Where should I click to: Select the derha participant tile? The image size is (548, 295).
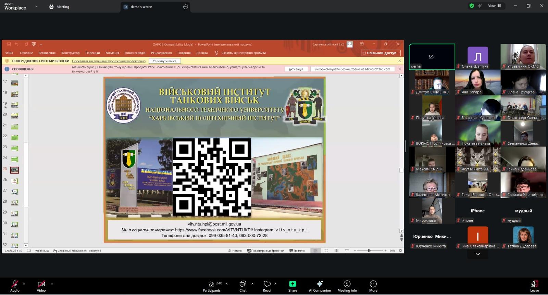click(x=432, y=57)
